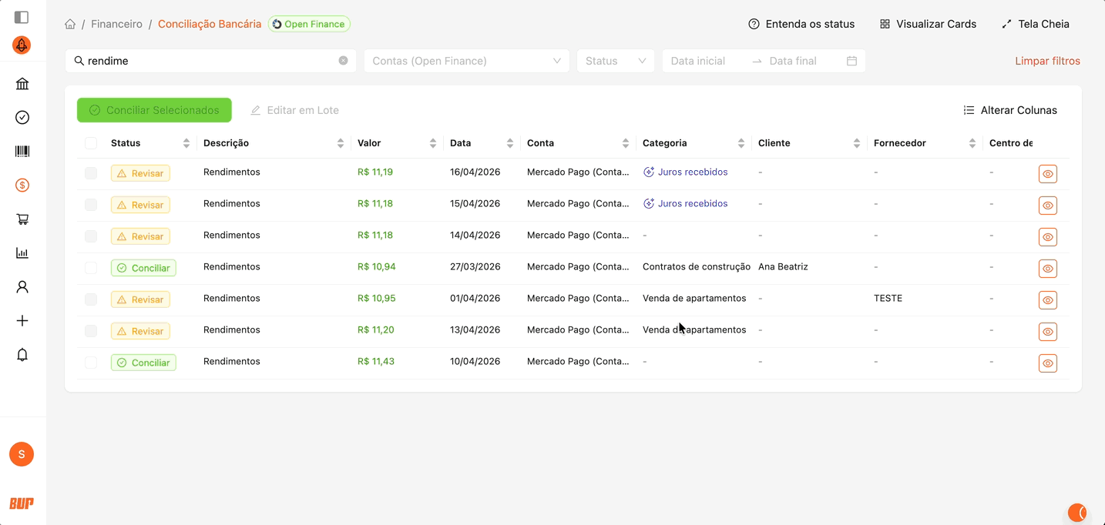Select all rows with header checkbox
1105x525 pixels.
pos(91,143)
